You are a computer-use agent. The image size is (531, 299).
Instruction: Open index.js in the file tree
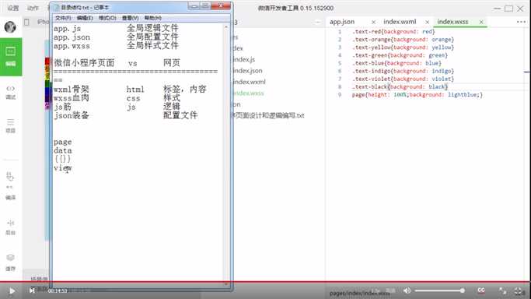244,60
